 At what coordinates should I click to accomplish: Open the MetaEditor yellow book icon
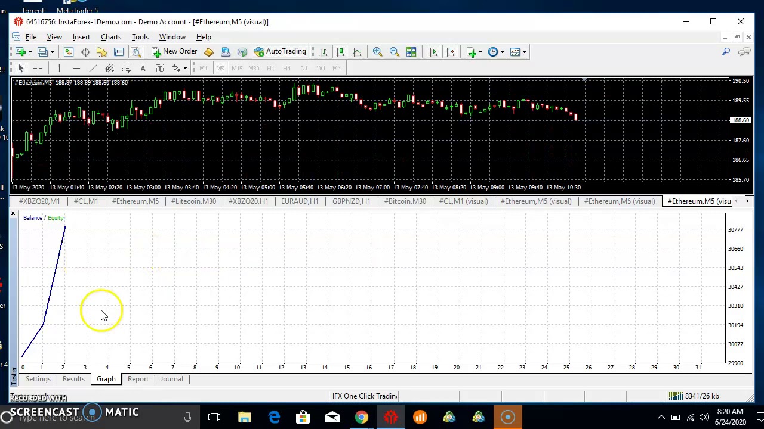click(209, 52)
